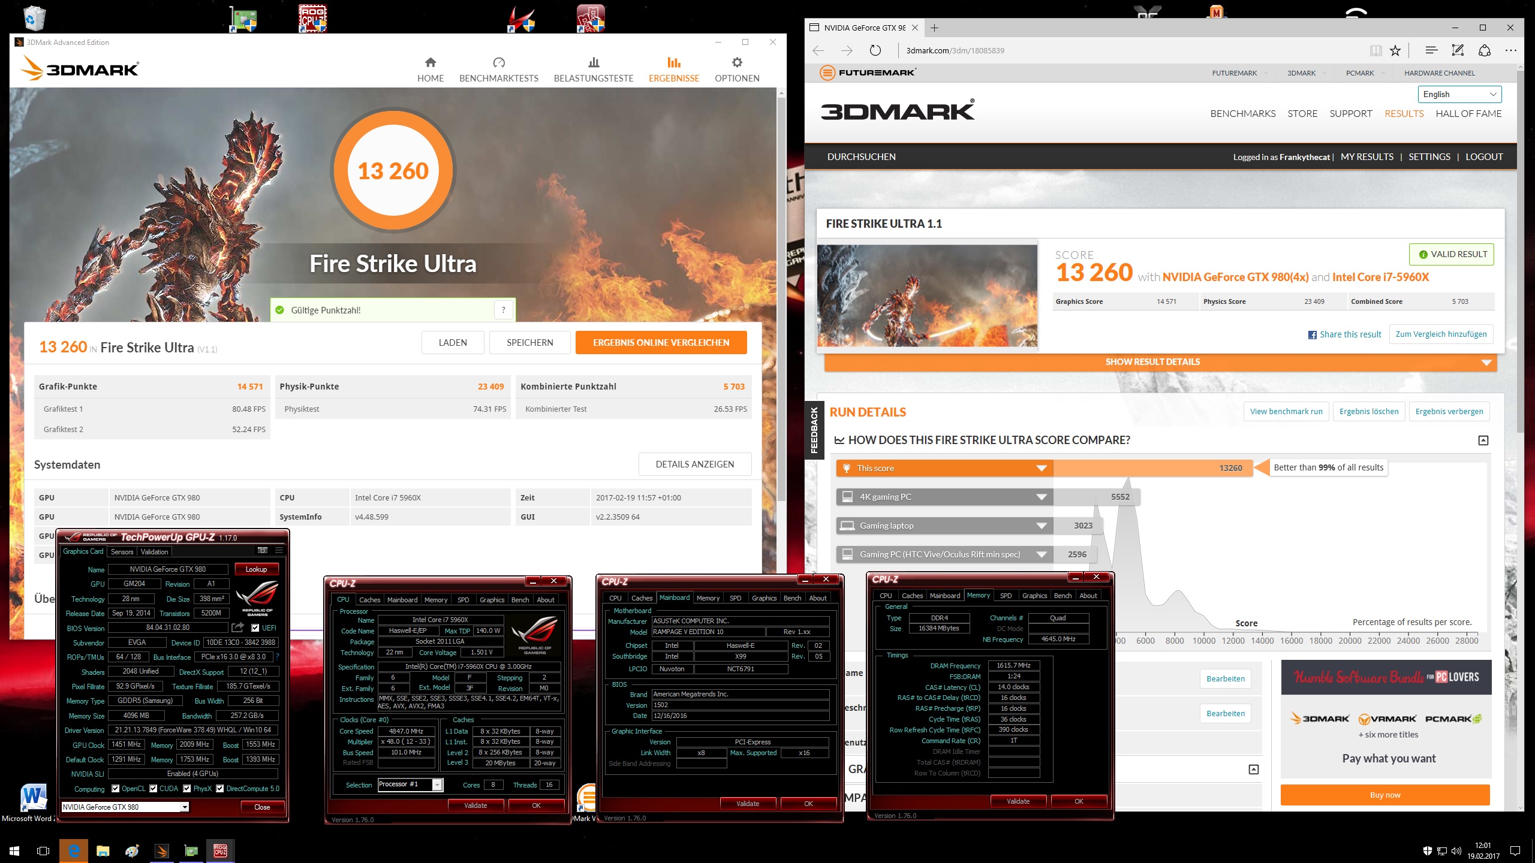Open HOME in 3DMark app
The width and height of the screenshot is (1535, 863).
click(x=431, y=70)
